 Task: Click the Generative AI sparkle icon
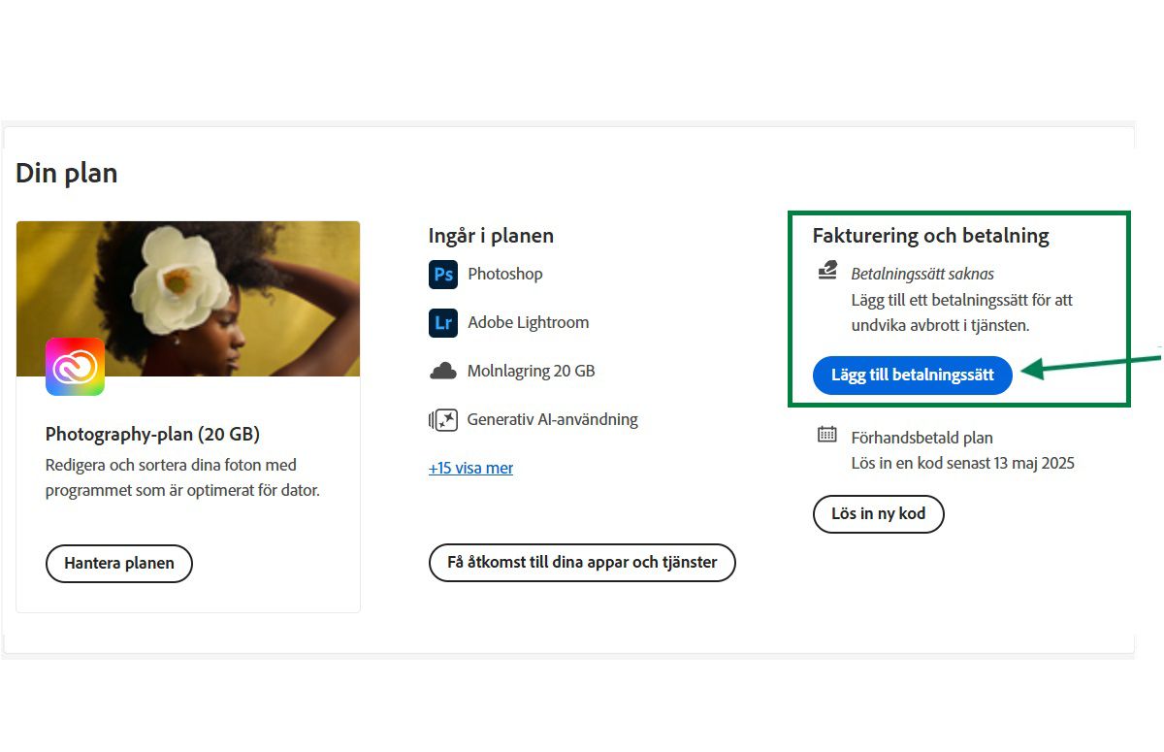click(443, 420)
